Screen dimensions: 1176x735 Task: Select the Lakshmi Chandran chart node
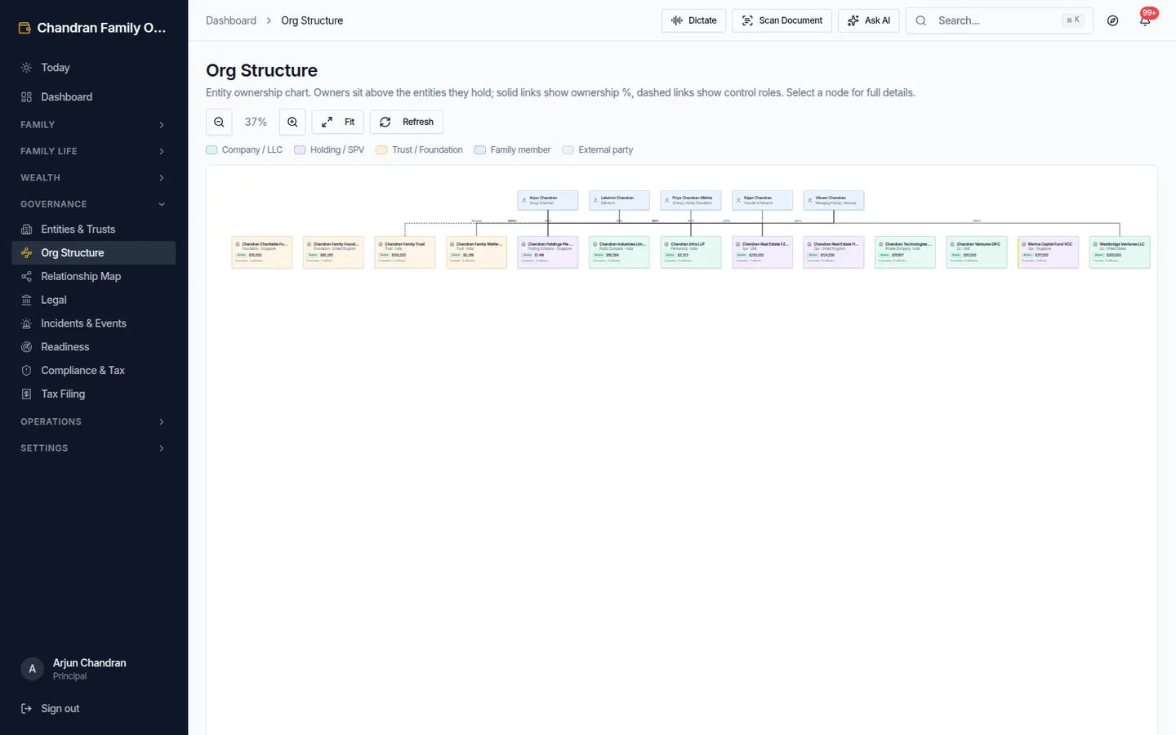point(619,200)
